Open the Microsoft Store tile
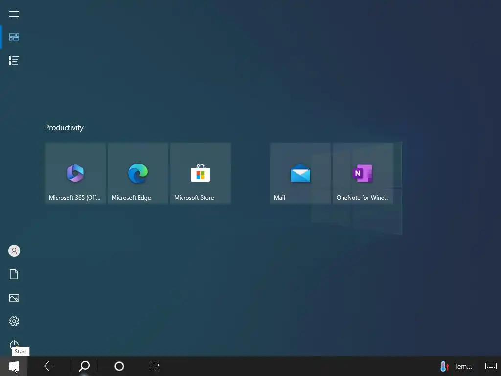The height and width of the screenshot is (376, 501). [x=200, y=173]
